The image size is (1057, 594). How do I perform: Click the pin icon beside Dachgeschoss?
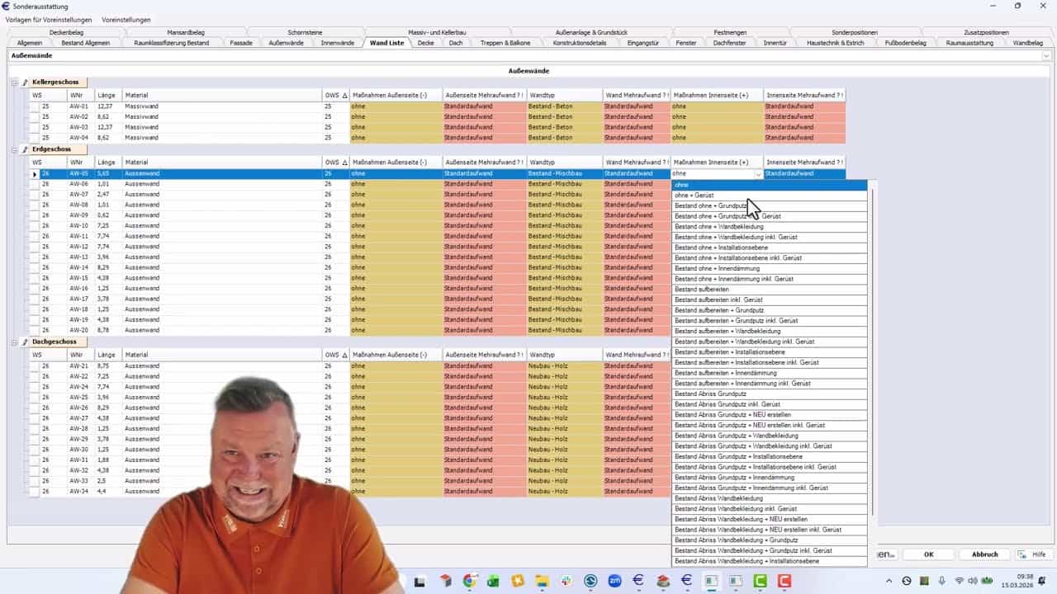pos(25,342)
